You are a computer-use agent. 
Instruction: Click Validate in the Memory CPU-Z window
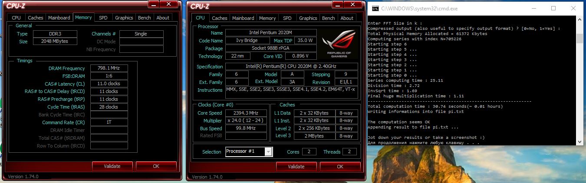tap(112, 166)
